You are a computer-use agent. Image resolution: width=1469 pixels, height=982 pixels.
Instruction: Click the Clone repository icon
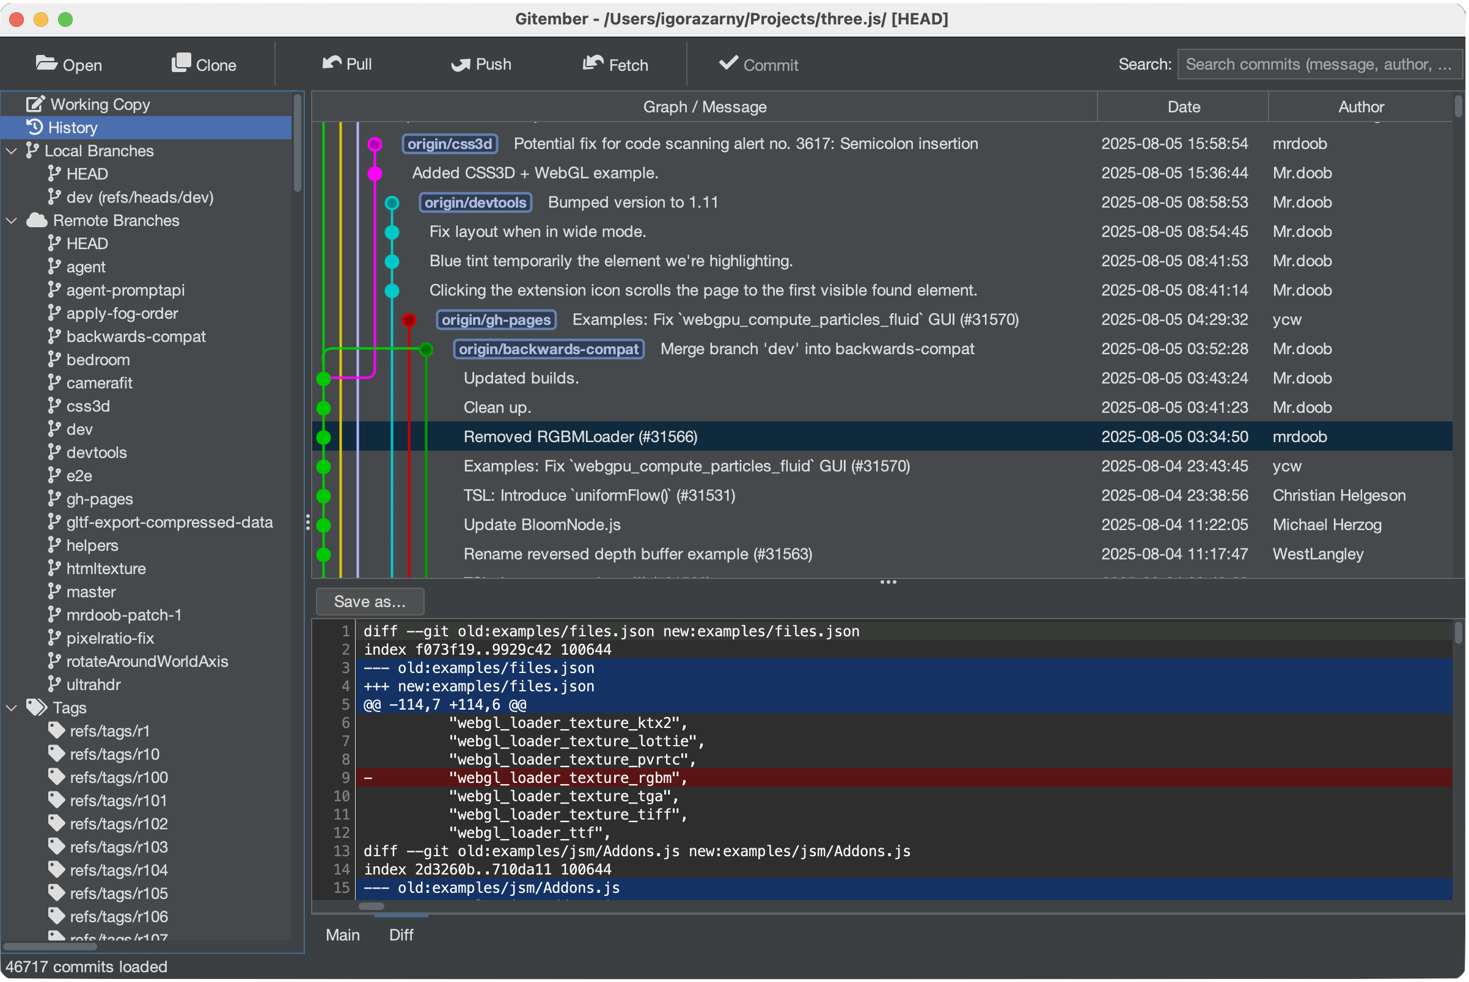click(181, 62)
